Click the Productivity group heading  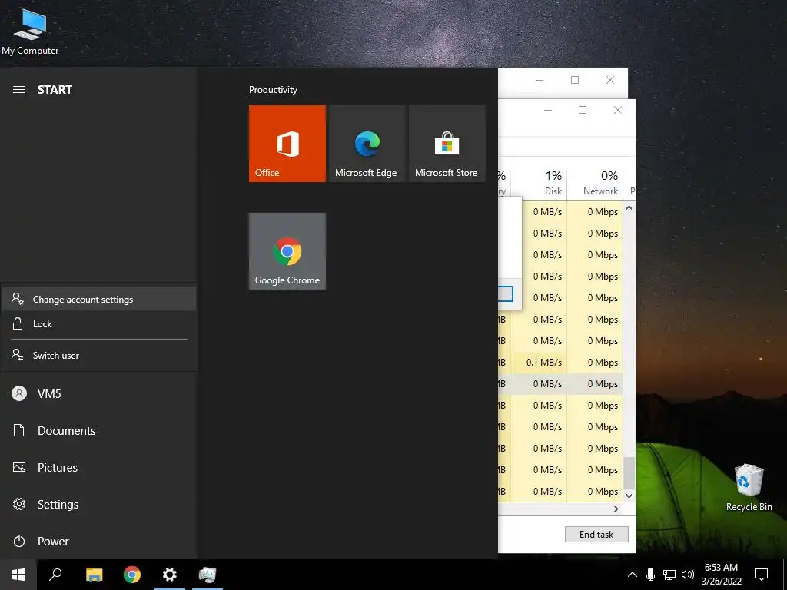click(273, 90)
